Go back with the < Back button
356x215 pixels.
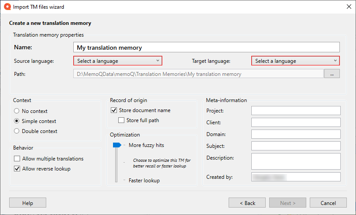tap(247, 203)
